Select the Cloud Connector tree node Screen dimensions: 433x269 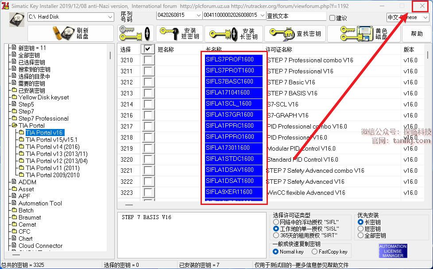click(41, 246)
